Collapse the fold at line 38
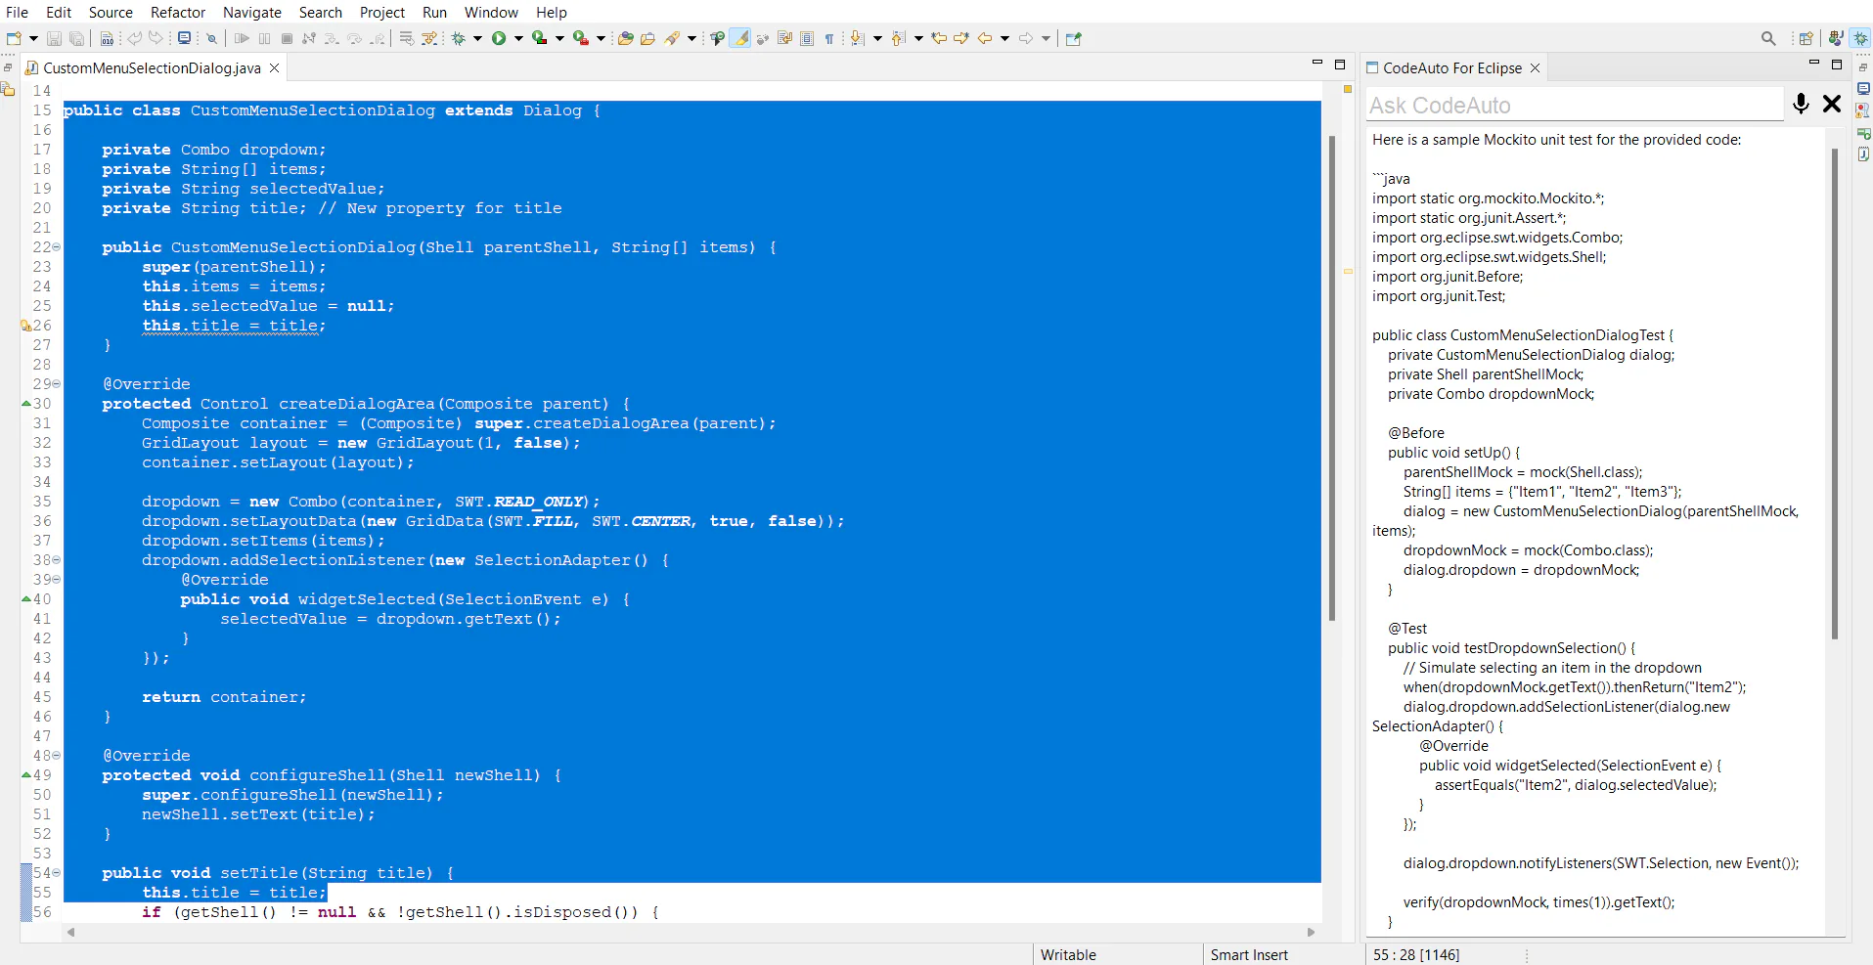1873x965 pixels. pyautogui.click(x=57, y=560)
